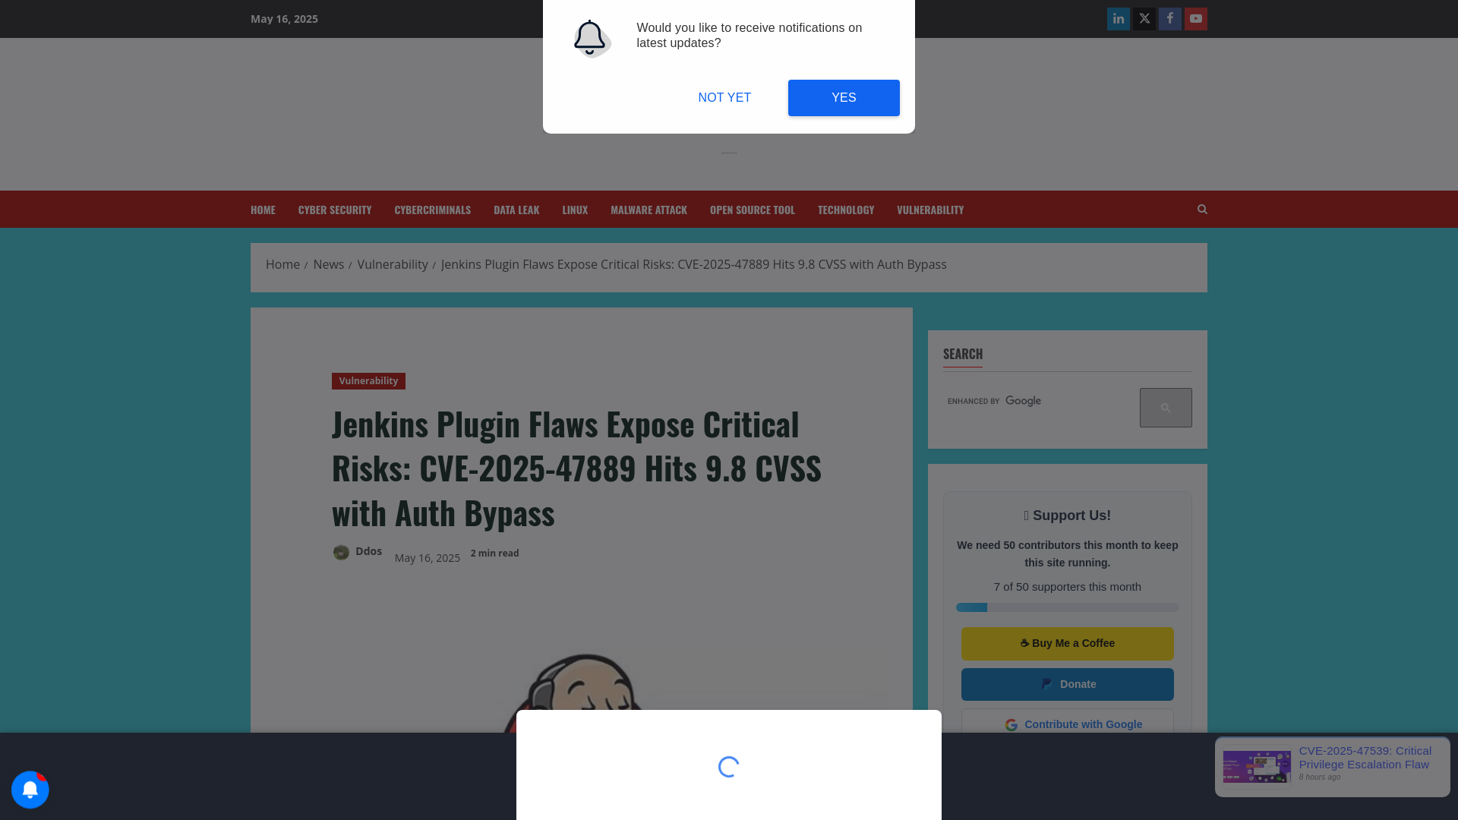Open the X (Twitter) social icon
Viewport: 1458px width, 820px height.
[x=1144, y=19]
